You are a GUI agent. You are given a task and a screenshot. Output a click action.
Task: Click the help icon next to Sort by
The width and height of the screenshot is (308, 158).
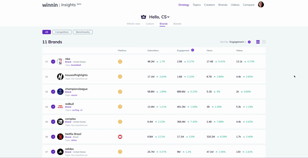click(249, 42)
